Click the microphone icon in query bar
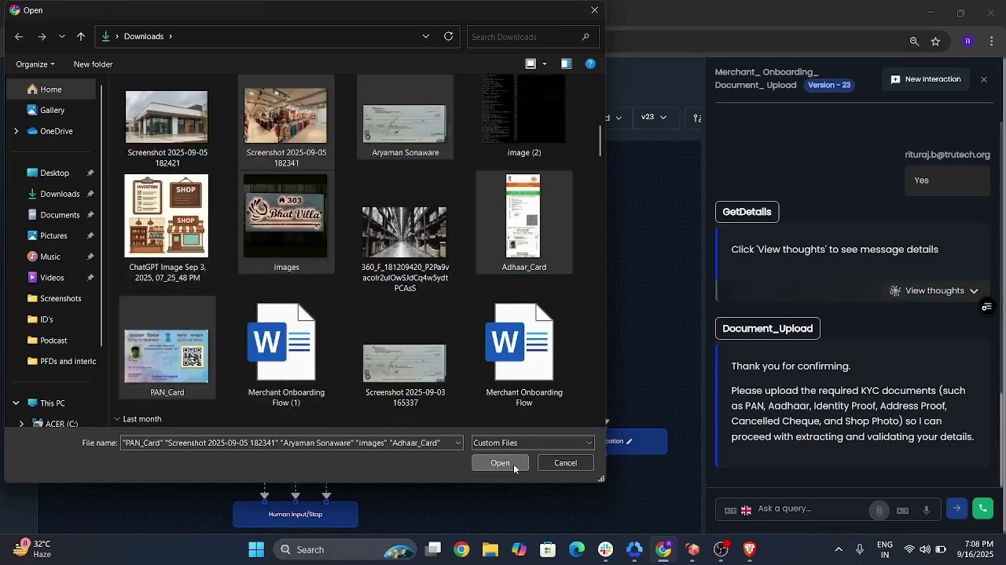1006x565 pixels. coord(927,510)
